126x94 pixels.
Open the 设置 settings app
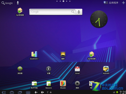click(x=49, y=70)
